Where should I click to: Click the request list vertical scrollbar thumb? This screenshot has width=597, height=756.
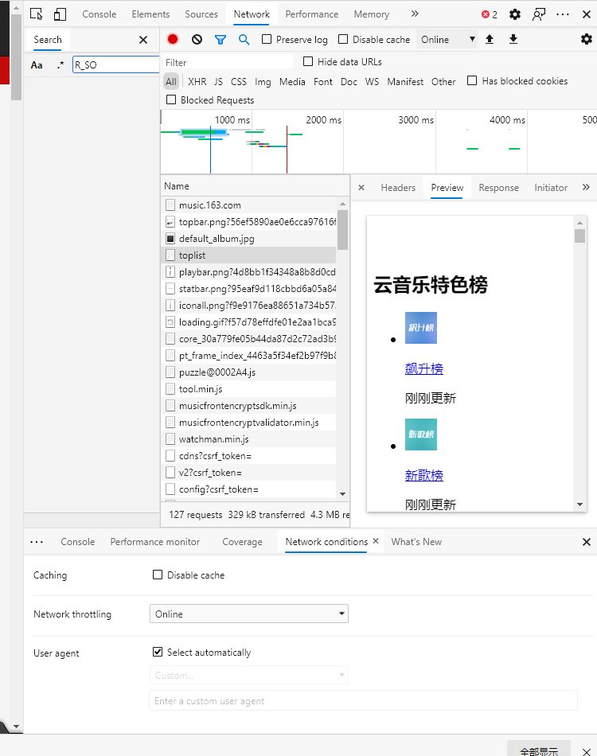point(342,230)
